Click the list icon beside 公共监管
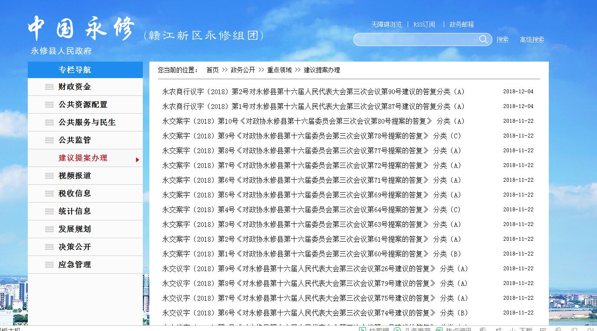Viewport: 597px width, 331px height. click(x=49, y=141)
